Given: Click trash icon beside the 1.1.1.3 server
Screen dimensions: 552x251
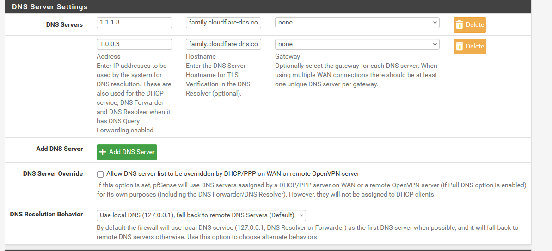Looking at the screenshot, I should click(459, 25).
